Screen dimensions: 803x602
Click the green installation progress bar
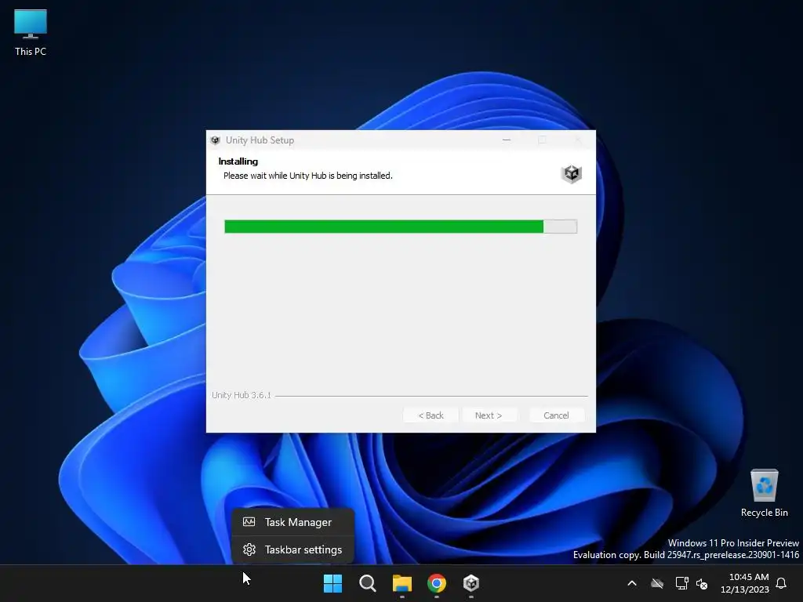[401, 227]
